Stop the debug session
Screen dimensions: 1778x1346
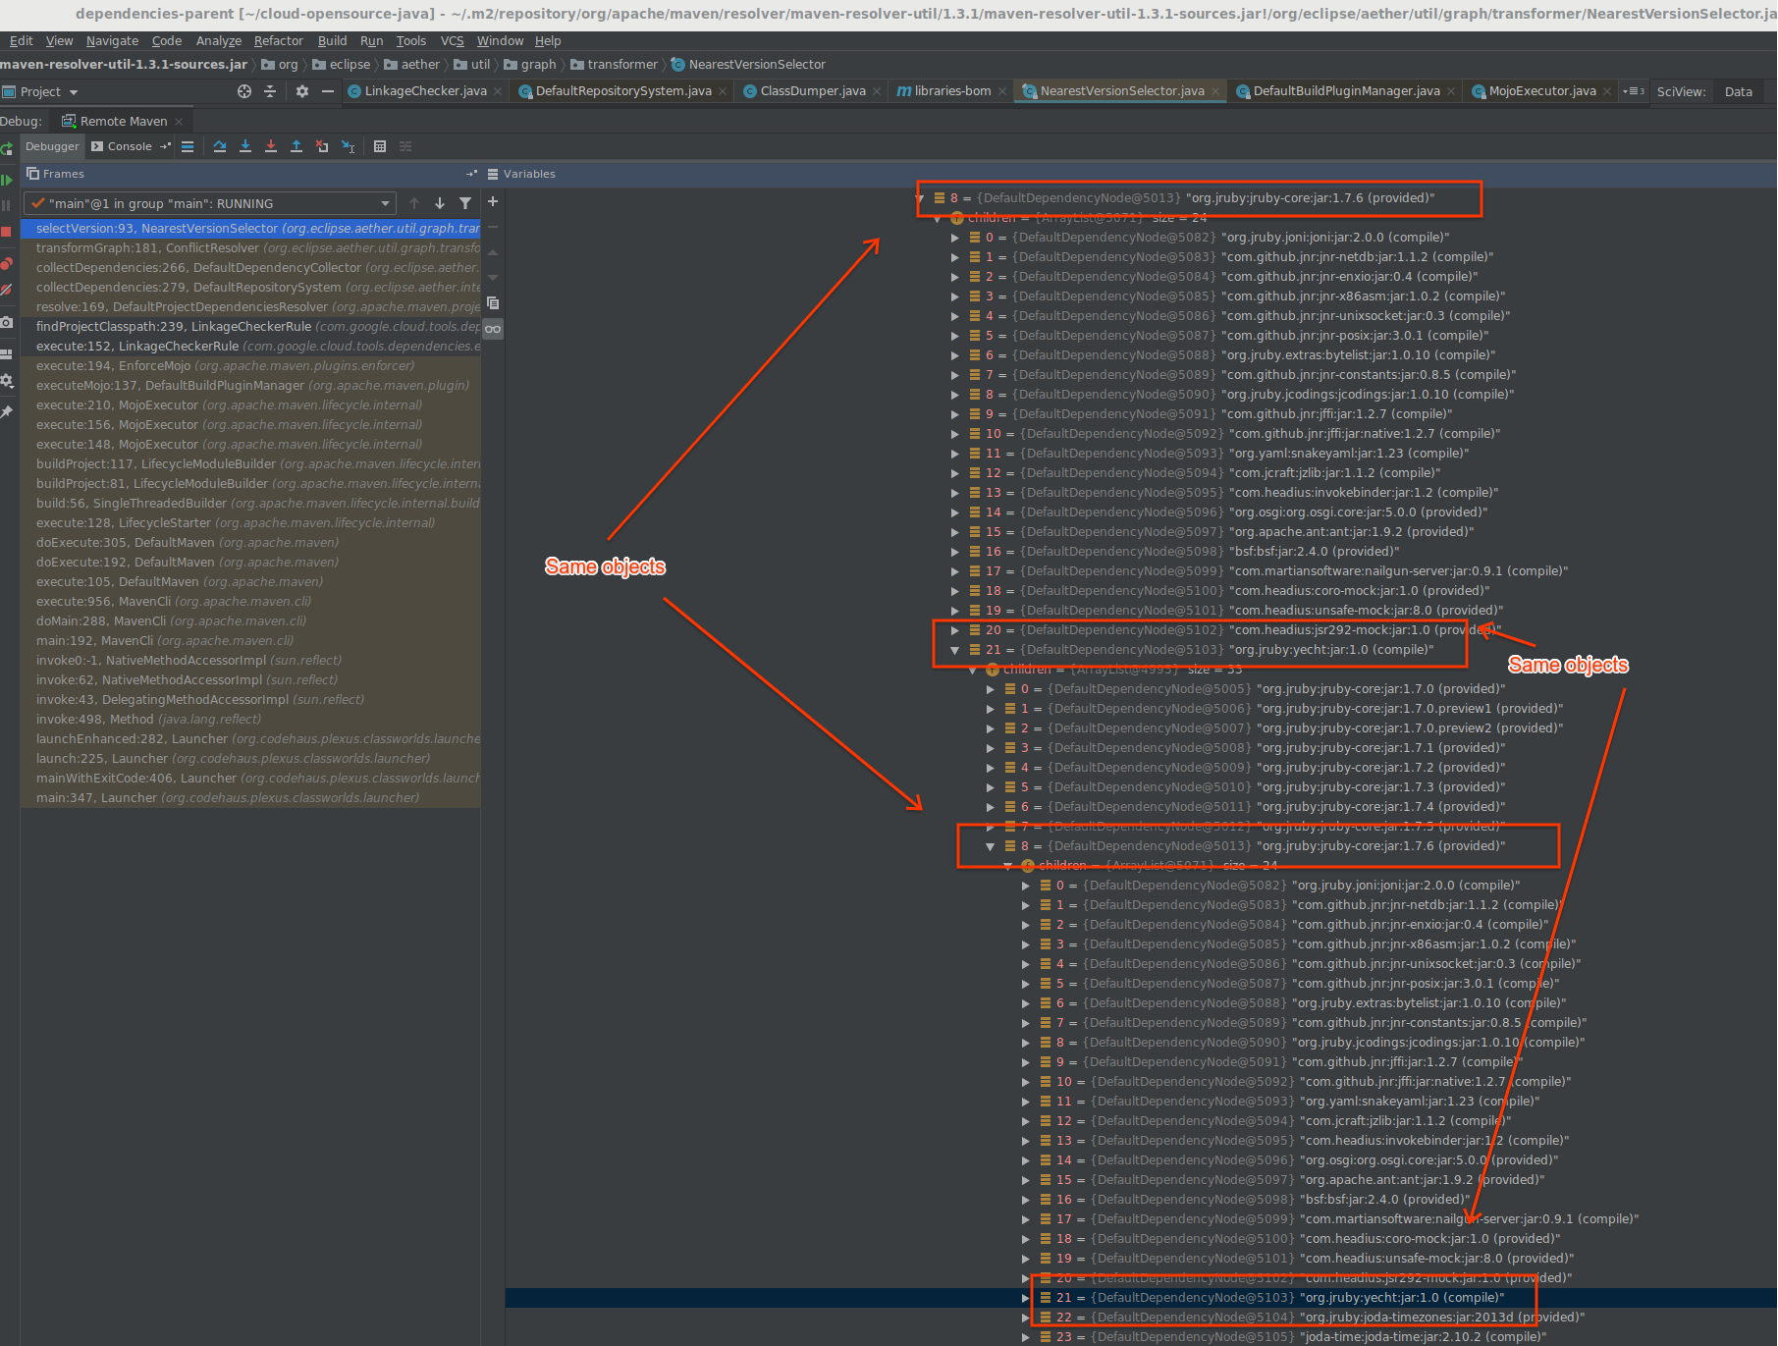[x=8, y=229]
